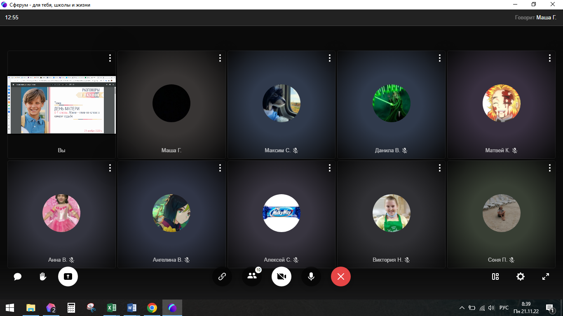Open the three-dot menu on Матвей К. tile
This screenshot has width=563, height=316.
550,58
